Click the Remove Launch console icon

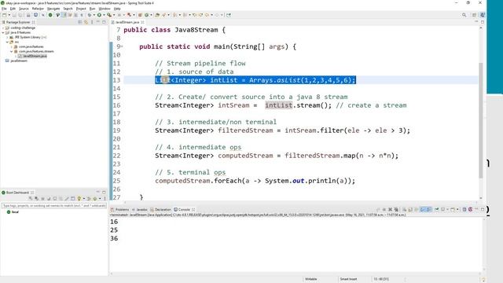[x=390, y=210]
